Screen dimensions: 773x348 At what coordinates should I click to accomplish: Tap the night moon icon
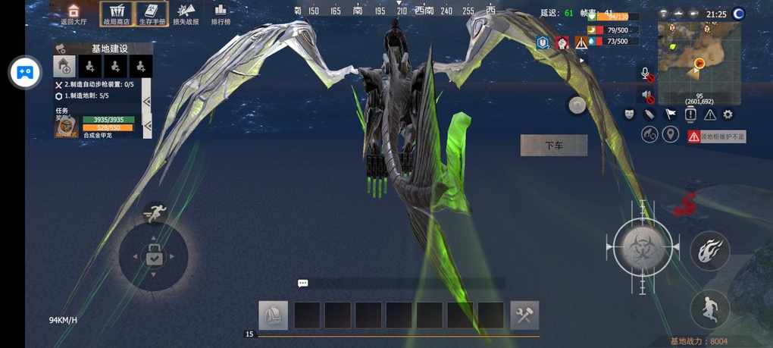[x=738, y=14]
